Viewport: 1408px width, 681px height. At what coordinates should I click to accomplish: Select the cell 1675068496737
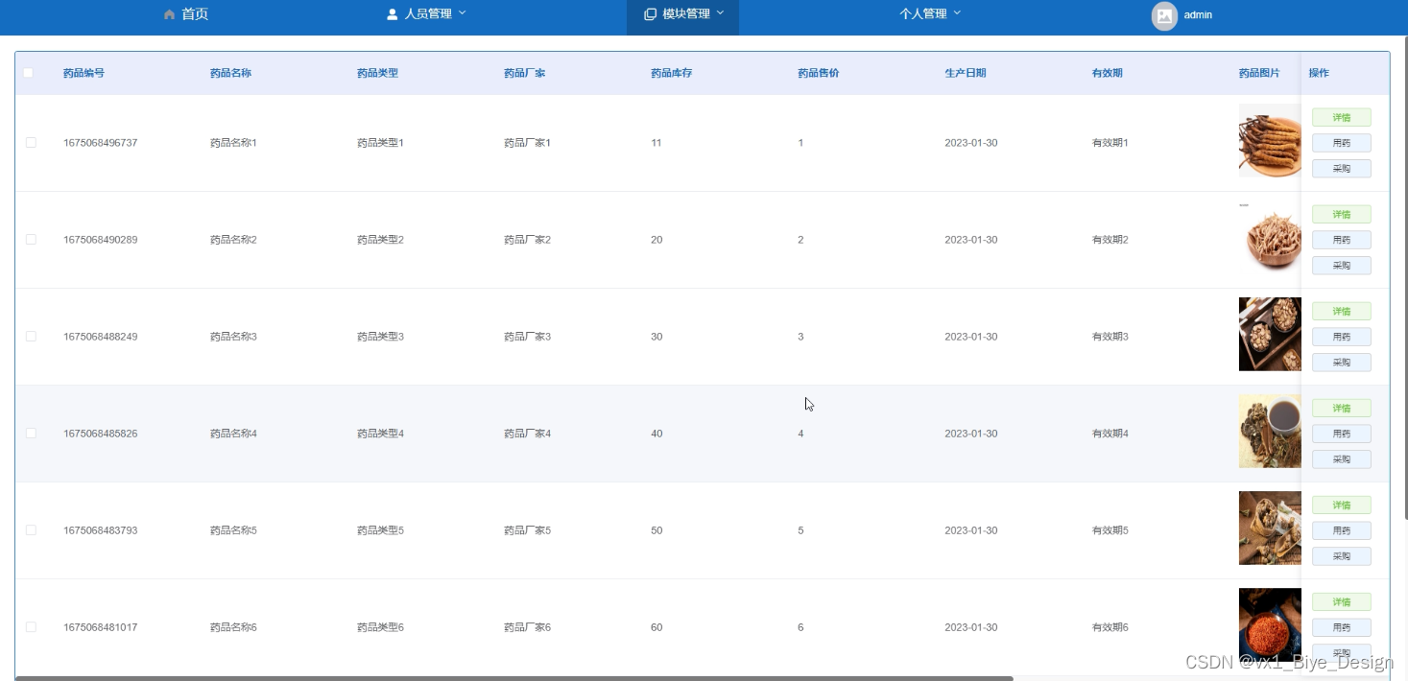(101, 143)
